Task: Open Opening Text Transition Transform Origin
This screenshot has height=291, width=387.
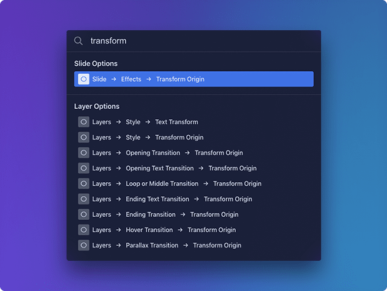Action: click(193, 168)
